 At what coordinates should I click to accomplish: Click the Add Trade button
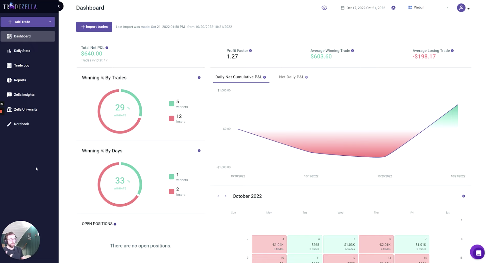22,22
